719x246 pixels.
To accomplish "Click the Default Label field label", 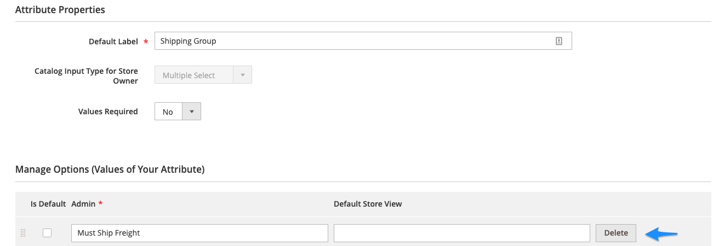I will click(x=113, y=42).
